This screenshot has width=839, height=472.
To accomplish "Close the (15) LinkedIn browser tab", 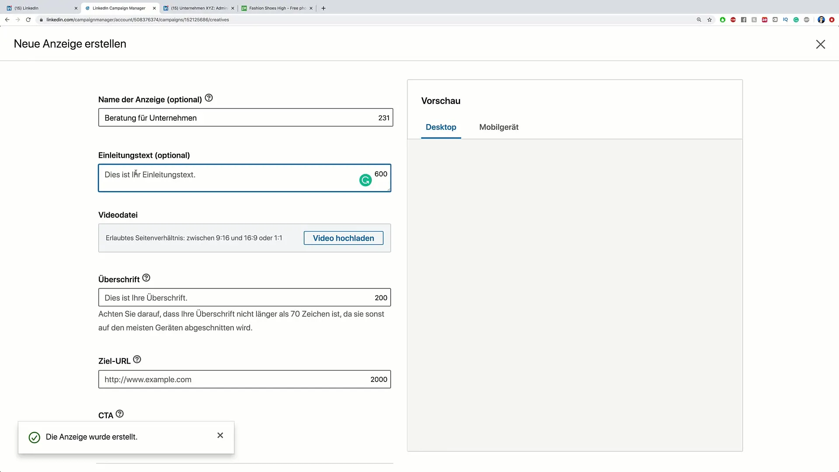I will coord(76,8).
